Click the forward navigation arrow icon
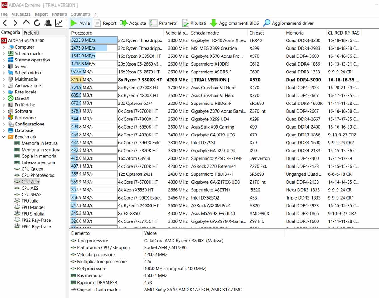This screenshot has width=379, height=298. pos(15,23)
